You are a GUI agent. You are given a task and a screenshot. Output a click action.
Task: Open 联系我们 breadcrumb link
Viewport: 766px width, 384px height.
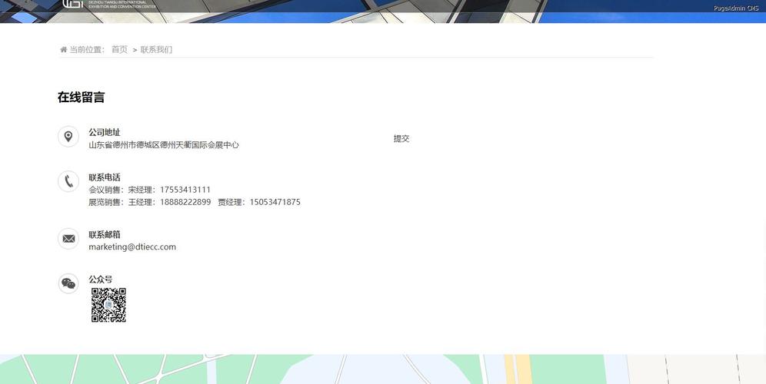click(x=156, y=49)
